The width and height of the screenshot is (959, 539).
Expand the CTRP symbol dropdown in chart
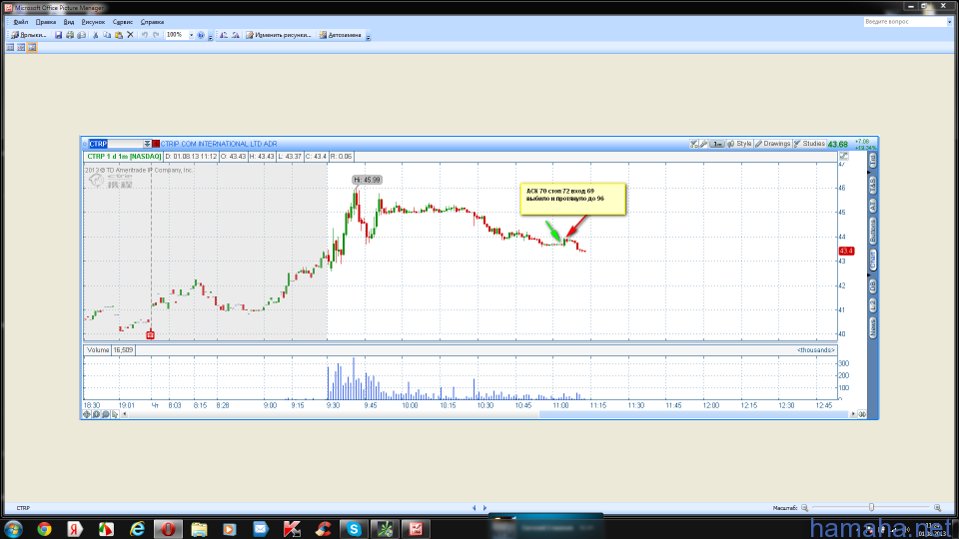[x=148, y=144]
